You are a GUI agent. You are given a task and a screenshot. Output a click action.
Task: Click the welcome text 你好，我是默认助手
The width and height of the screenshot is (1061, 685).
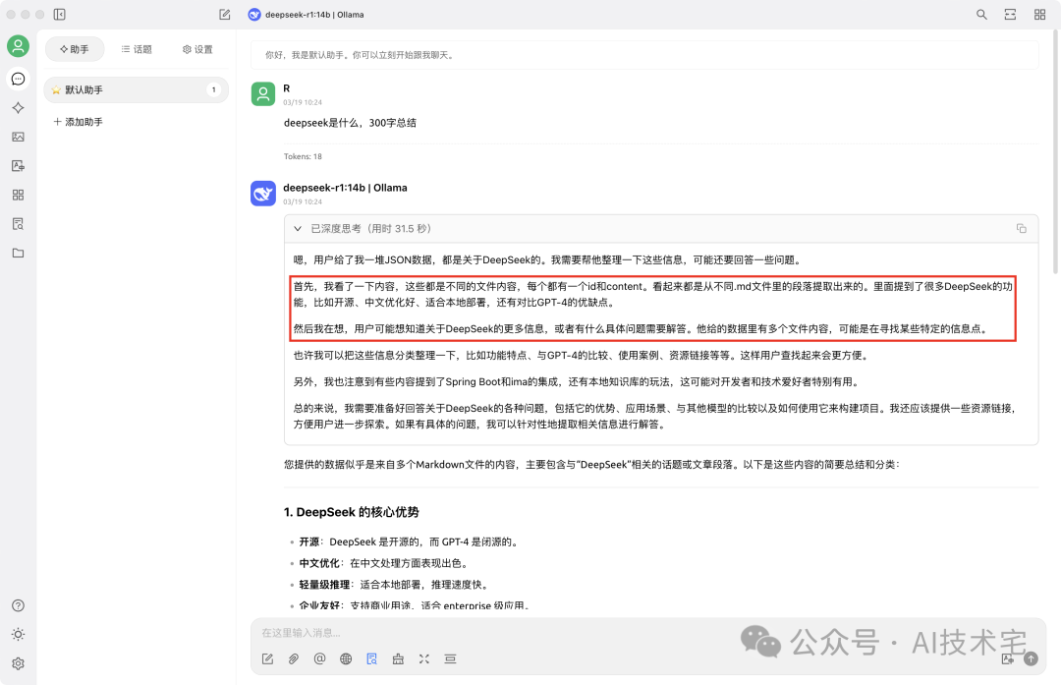click(x=360, y=55)
